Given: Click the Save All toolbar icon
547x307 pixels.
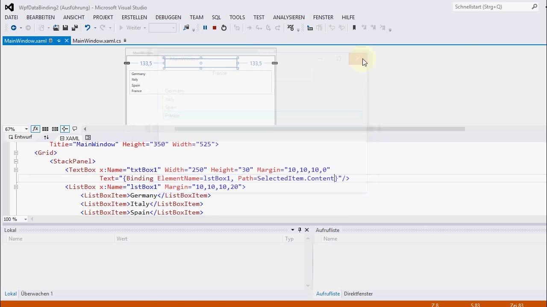Looking at the screenshot, I should coord(74,28).
